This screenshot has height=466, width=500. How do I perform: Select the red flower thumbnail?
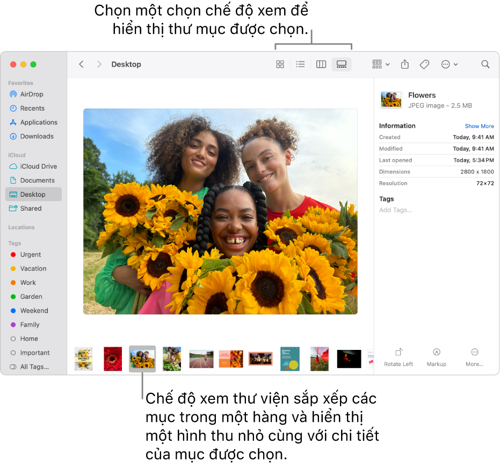(113, 359)
